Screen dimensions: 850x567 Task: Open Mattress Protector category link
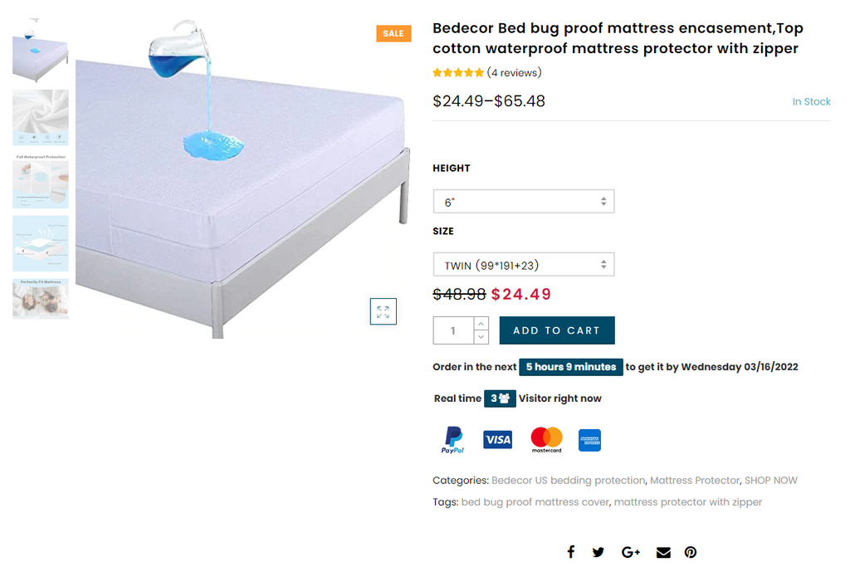694,481
